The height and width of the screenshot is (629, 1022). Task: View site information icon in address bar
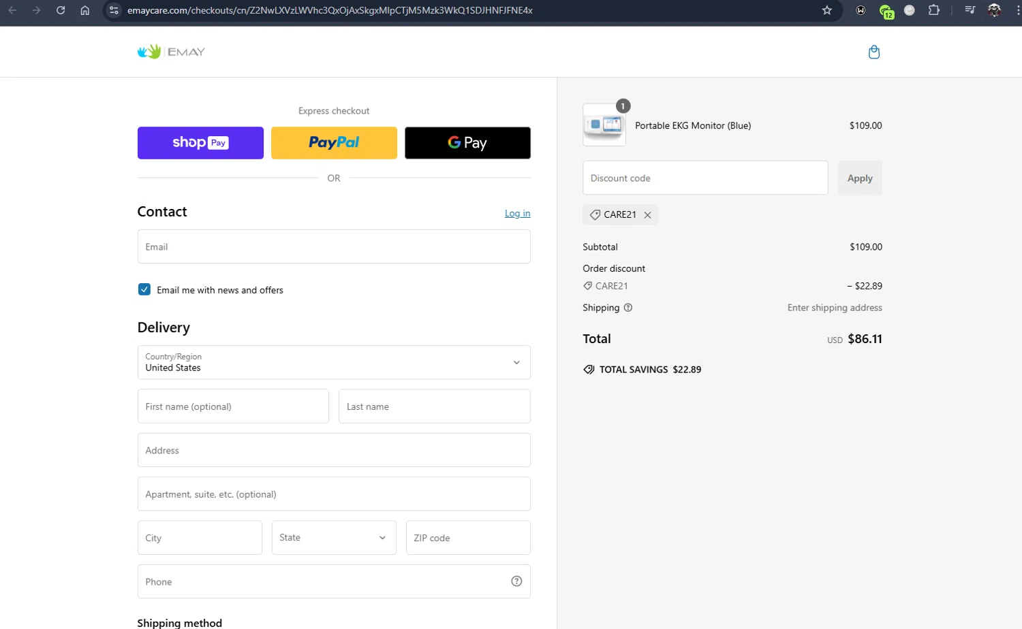(114, 10)
